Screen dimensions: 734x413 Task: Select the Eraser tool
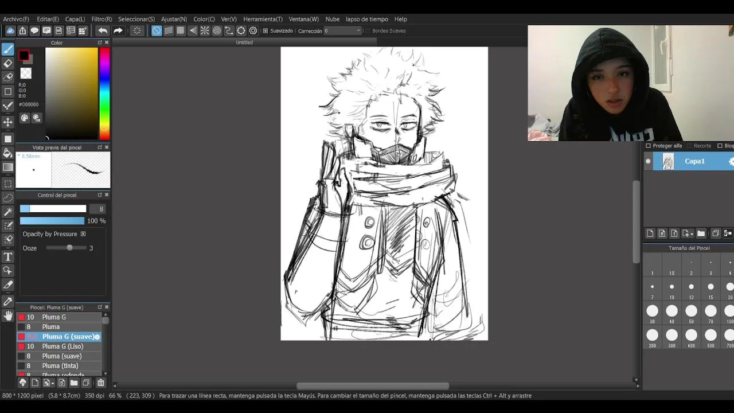[8, 63]
